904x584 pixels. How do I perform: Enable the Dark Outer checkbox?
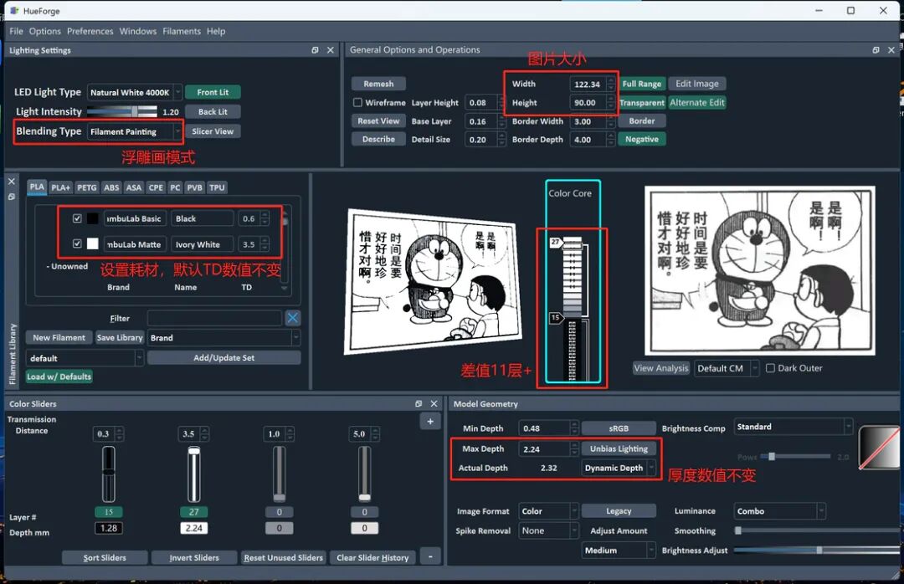(770, 368)
